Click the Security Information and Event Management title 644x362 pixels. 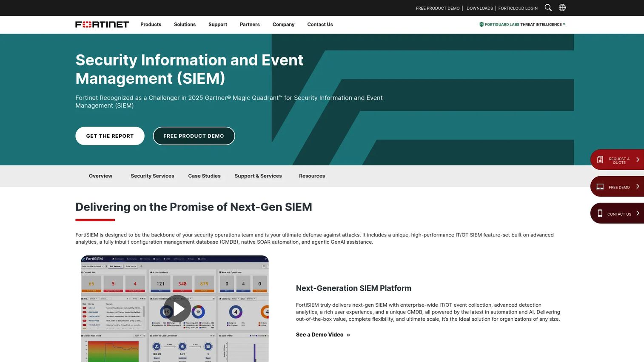189,69
